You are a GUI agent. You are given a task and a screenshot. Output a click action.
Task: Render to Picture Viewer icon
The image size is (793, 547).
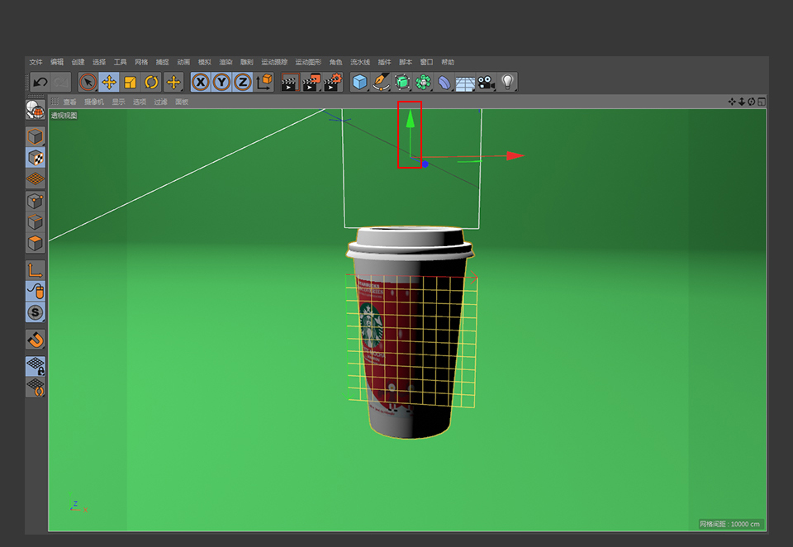311,82
